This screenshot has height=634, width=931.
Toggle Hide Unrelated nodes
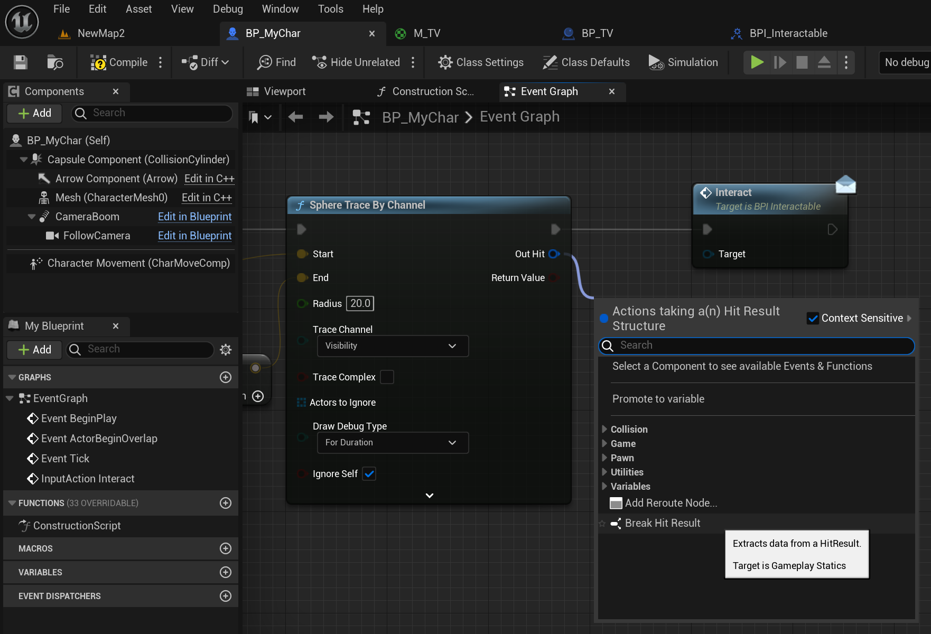pos(356,62)
